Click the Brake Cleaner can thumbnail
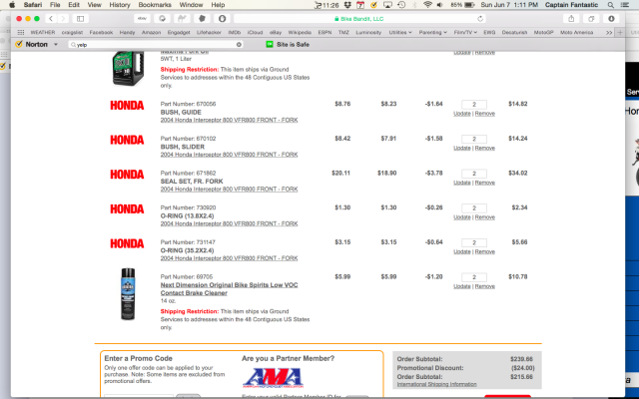Screen dimensions: 639x399 pyautogui.click(x=128, y=294)
